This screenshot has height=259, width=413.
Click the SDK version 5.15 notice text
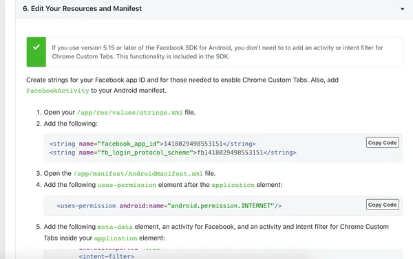218,52
